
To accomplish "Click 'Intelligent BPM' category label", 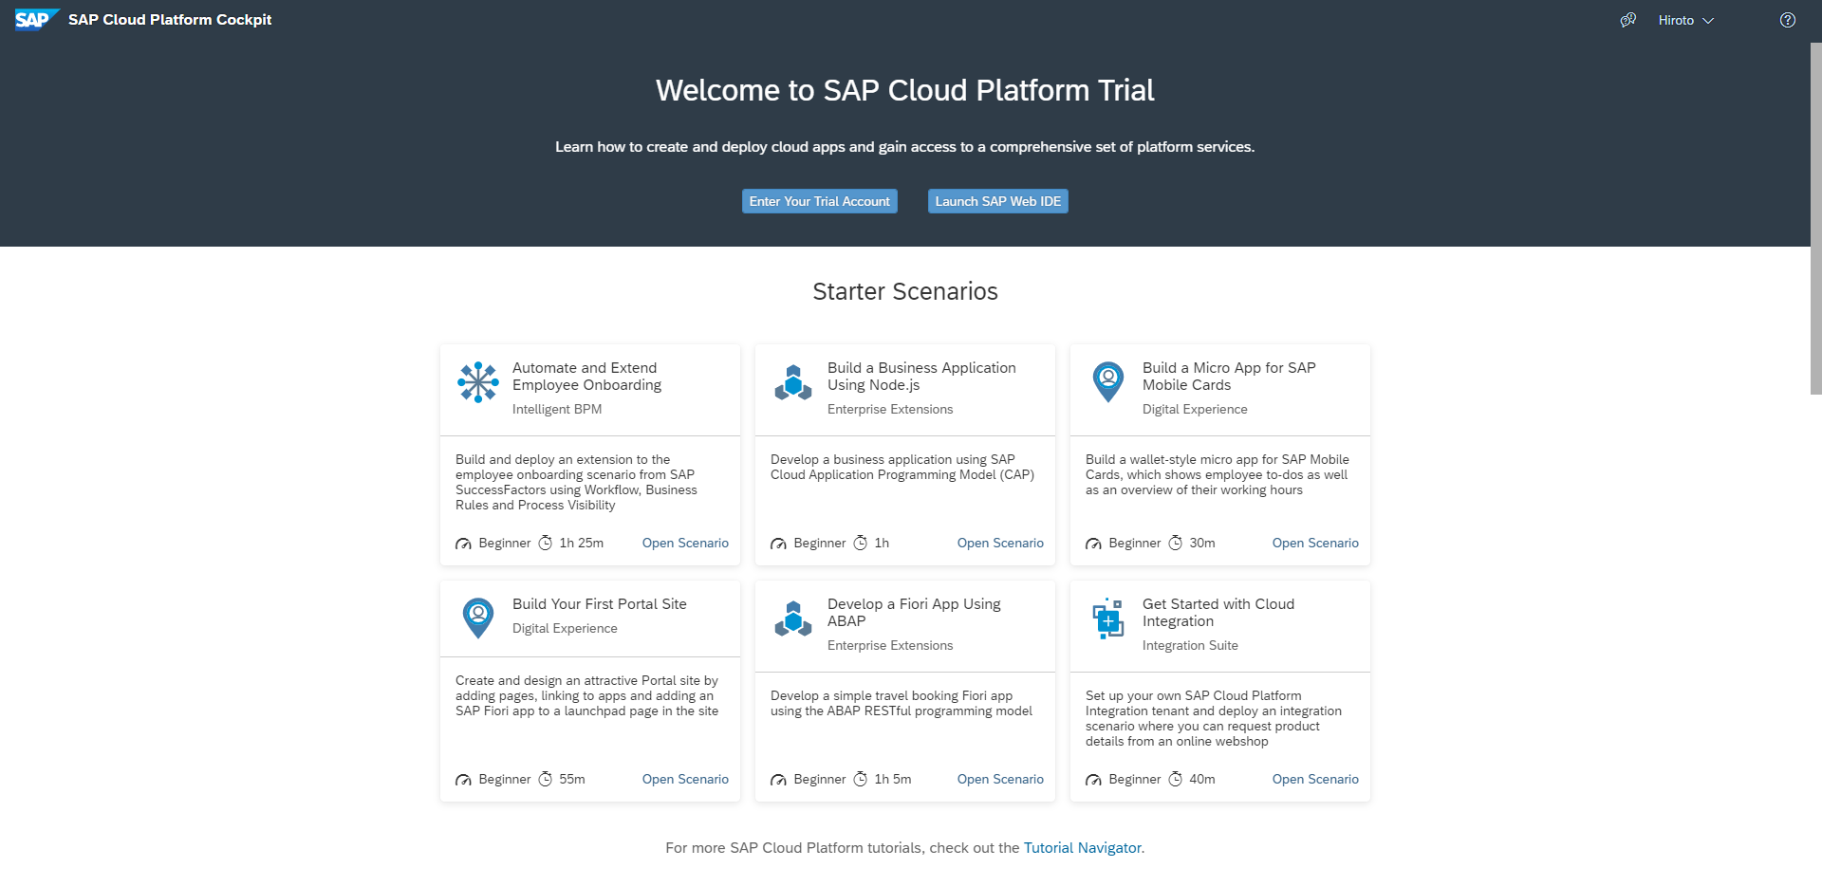I will pos(557,409).
